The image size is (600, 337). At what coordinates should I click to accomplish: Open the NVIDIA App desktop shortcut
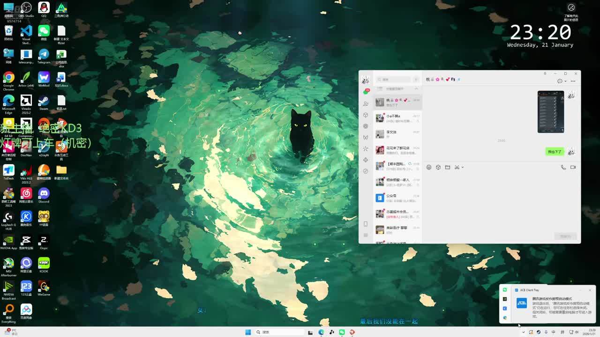8,242
